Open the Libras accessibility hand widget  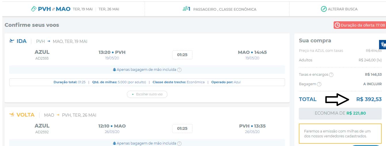pyautogui.click(x=383, y=45)
